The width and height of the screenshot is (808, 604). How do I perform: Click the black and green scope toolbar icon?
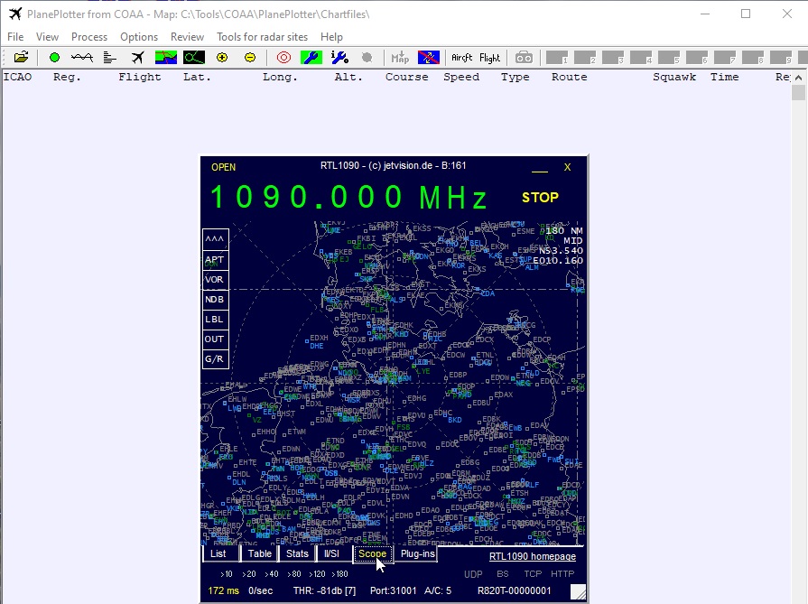(x=194, y=57)
